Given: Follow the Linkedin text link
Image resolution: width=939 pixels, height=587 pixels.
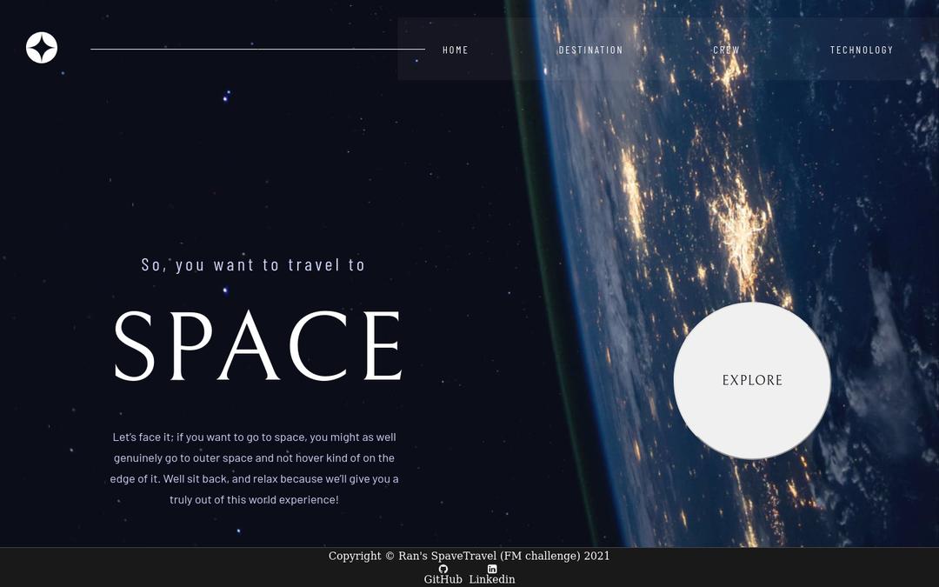Looking at the screenshot, I should 492,579.
